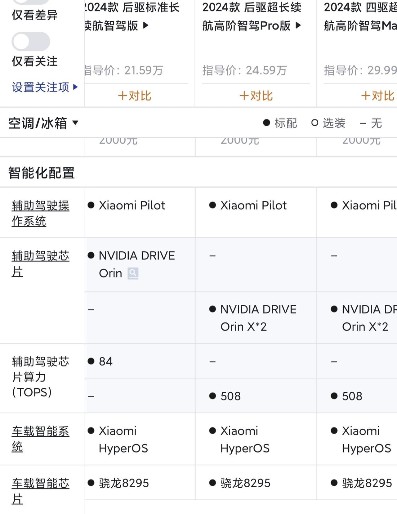Image resolution: width=397 pixels, height=514 pixels.
Task: Open 辅助驾驶芯片 term explanation
Action: tap(41, 264)
